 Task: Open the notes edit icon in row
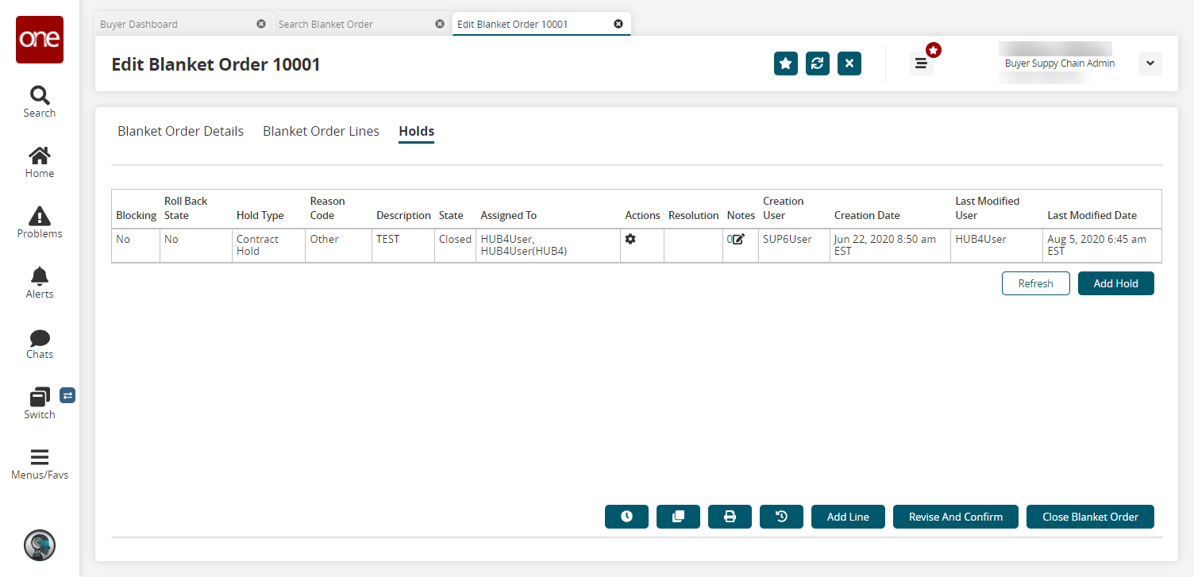click(738, 239)
